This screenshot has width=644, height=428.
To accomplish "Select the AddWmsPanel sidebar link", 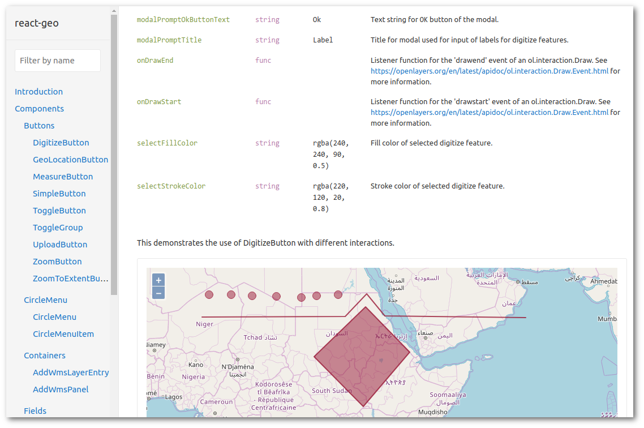I will coord(61,390).
